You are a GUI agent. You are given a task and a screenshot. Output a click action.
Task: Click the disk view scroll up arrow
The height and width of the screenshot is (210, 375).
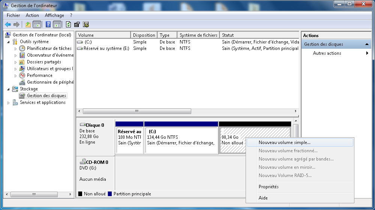(296, 121)
